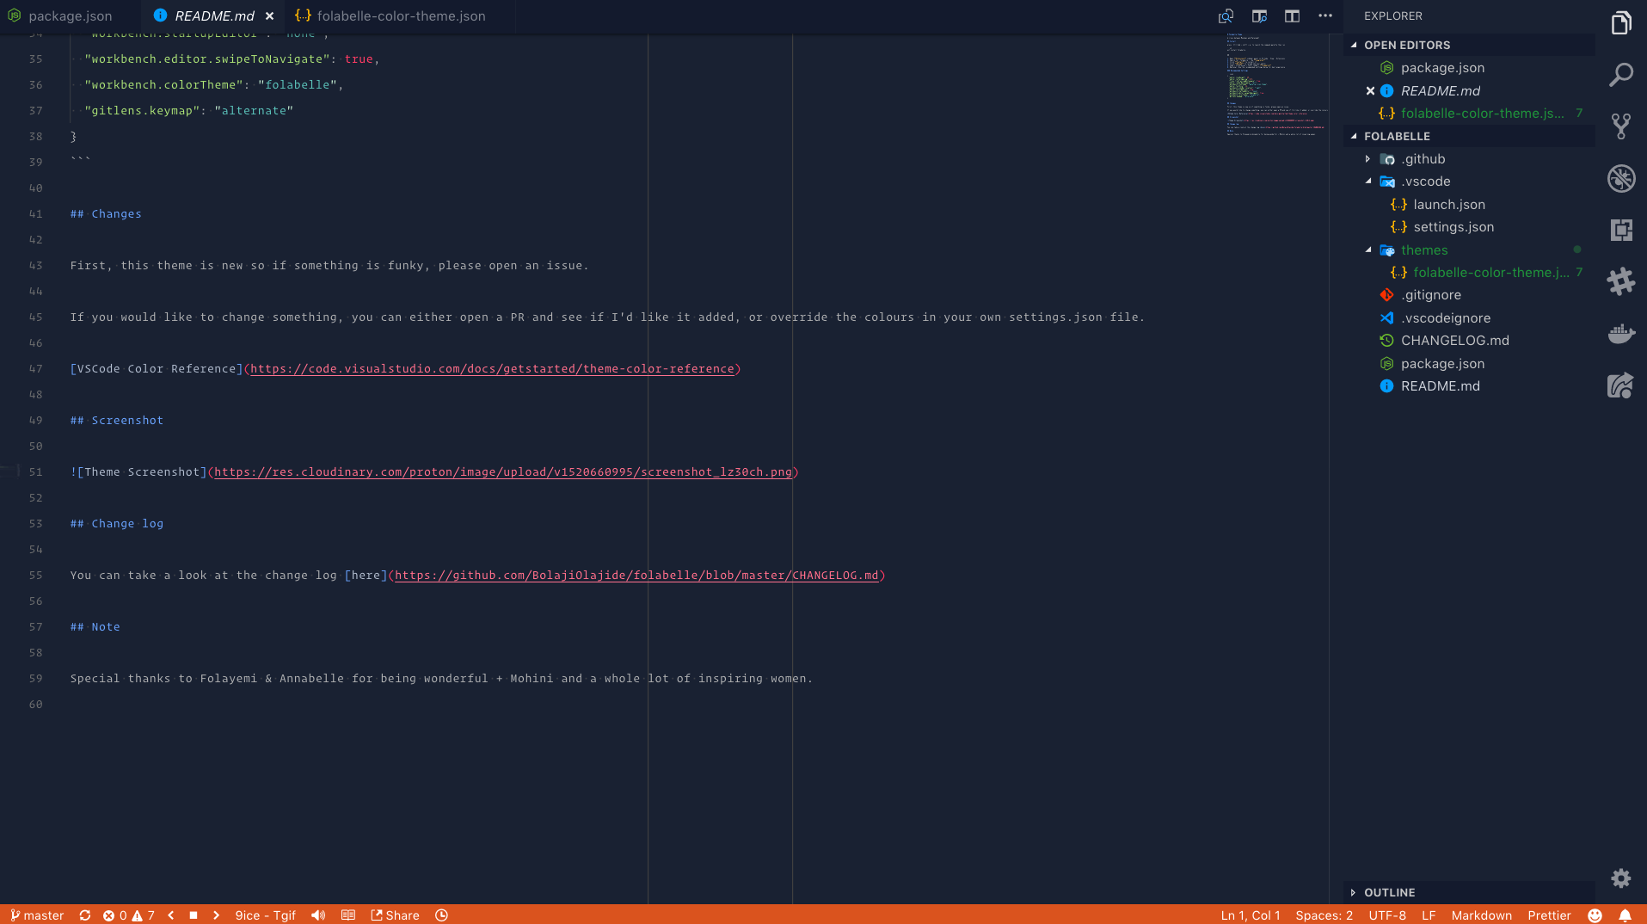This screenshot has width=1647, height=924.
Task: Click next track arrow in status bar
Action: [216, 915]
